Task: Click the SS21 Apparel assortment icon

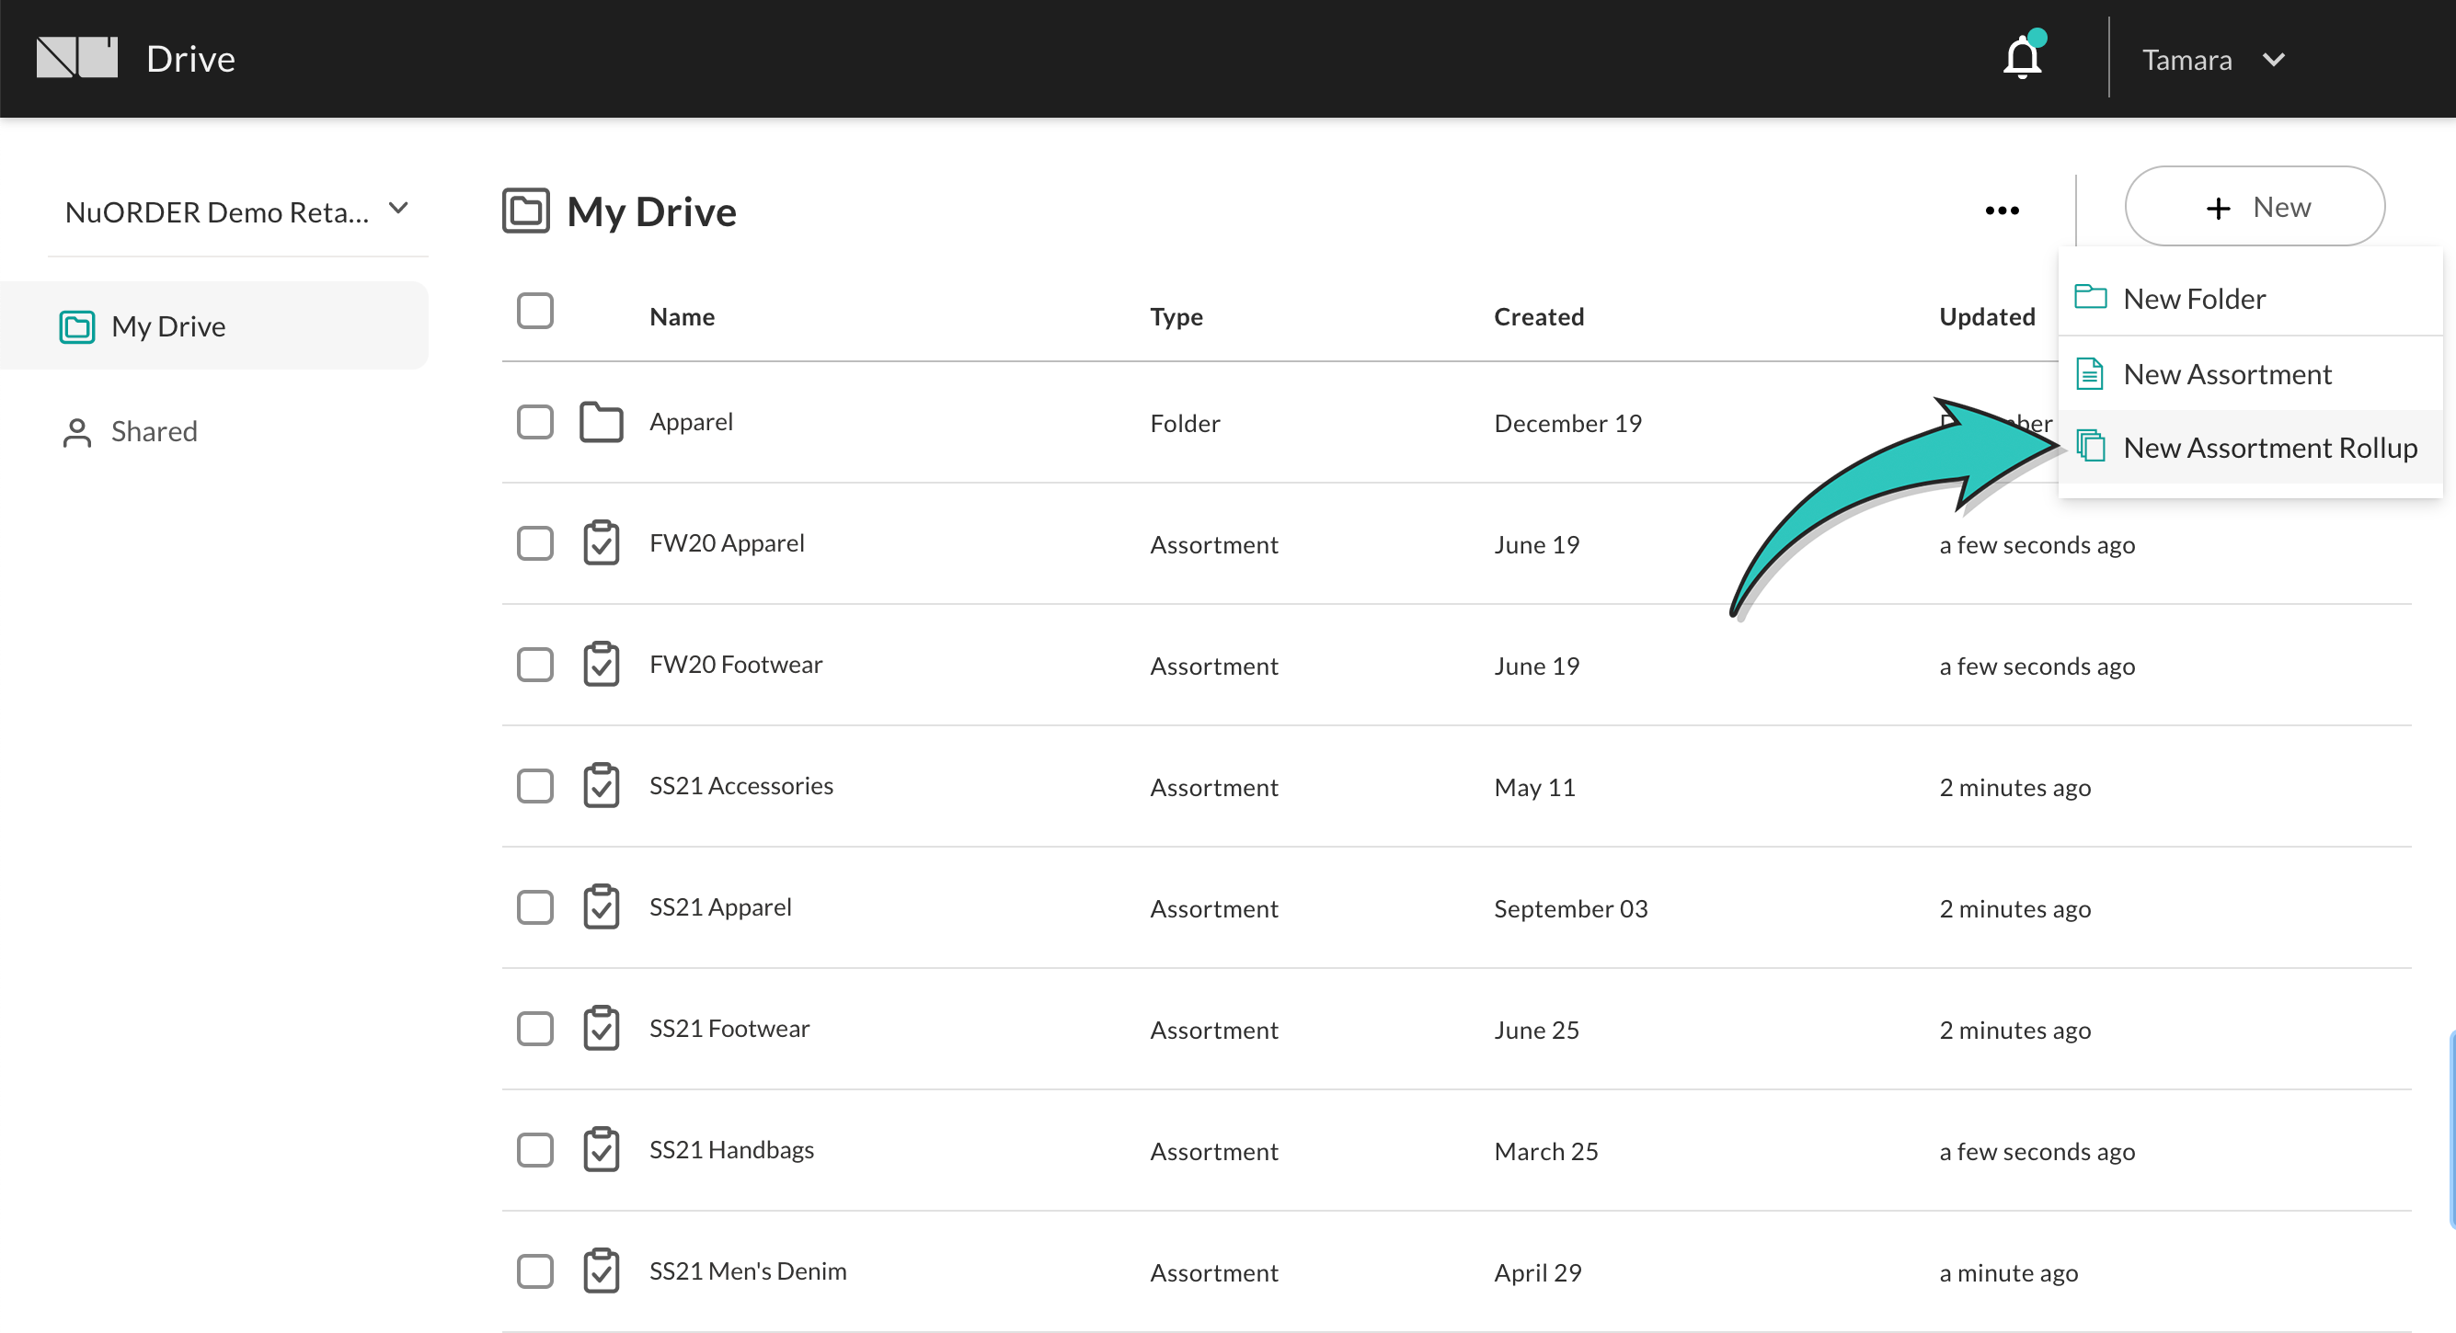Action: [602, 907]
